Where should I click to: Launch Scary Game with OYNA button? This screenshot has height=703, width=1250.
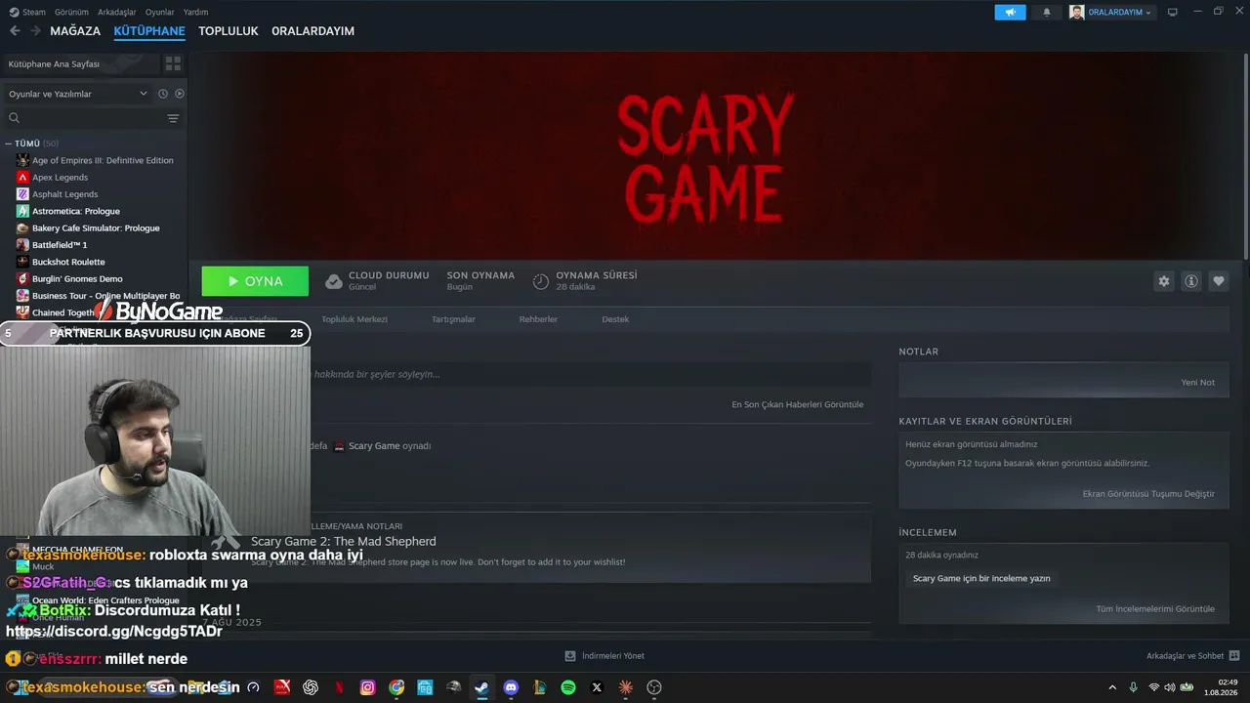click(255, 281)
